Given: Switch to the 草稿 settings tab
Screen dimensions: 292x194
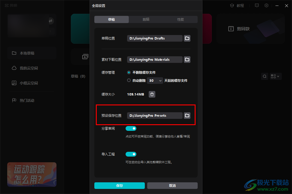Looking at the screenshot, I should (x=111, y=19).
